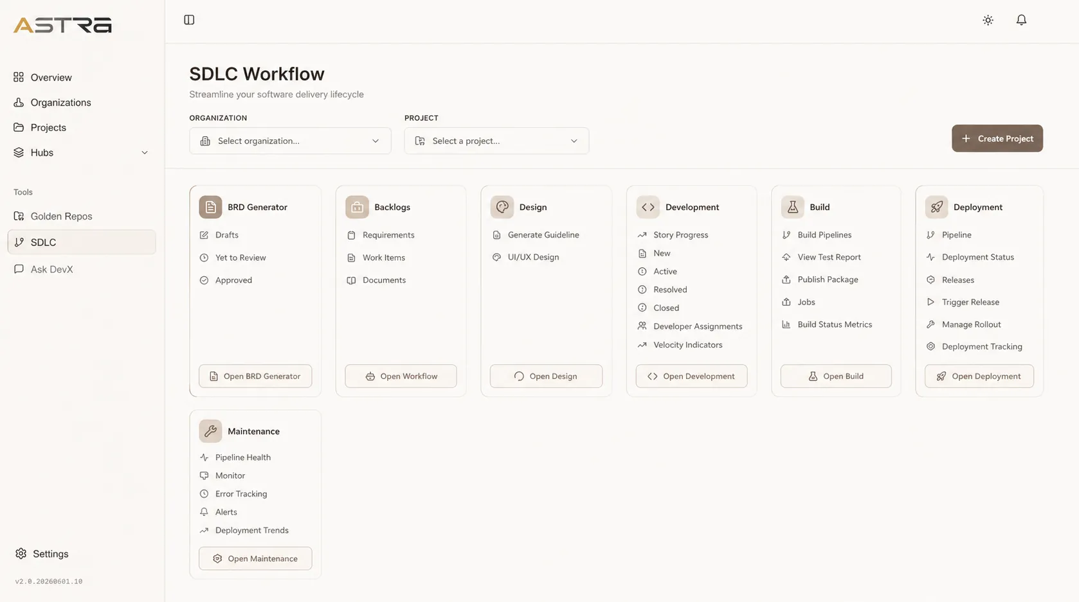Toggle the sidebar panel icon
Viewport: 1079px width, 602px height.
[x=189, y=20]
